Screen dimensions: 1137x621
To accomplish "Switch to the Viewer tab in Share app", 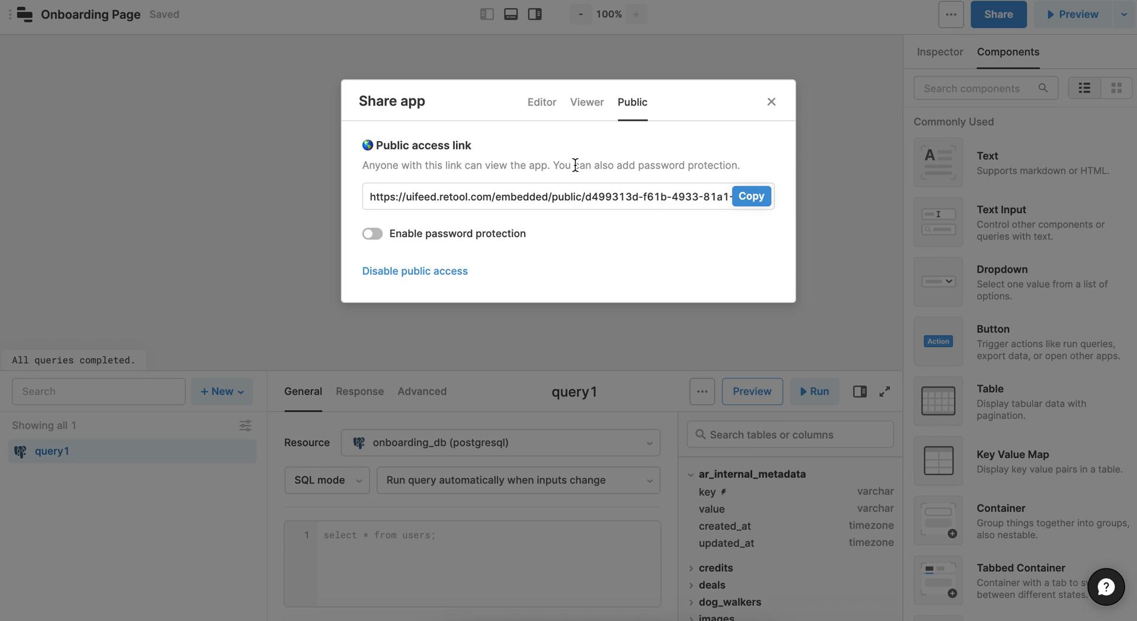I will click(586, 102).
